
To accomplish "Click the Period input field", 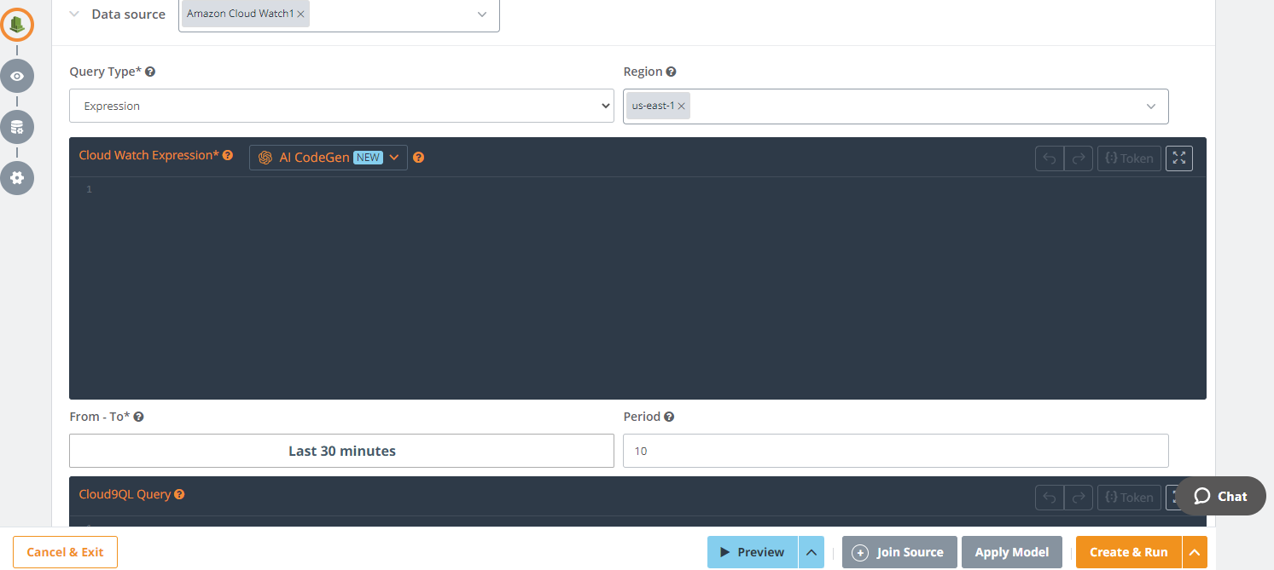I will coord(895,451).
